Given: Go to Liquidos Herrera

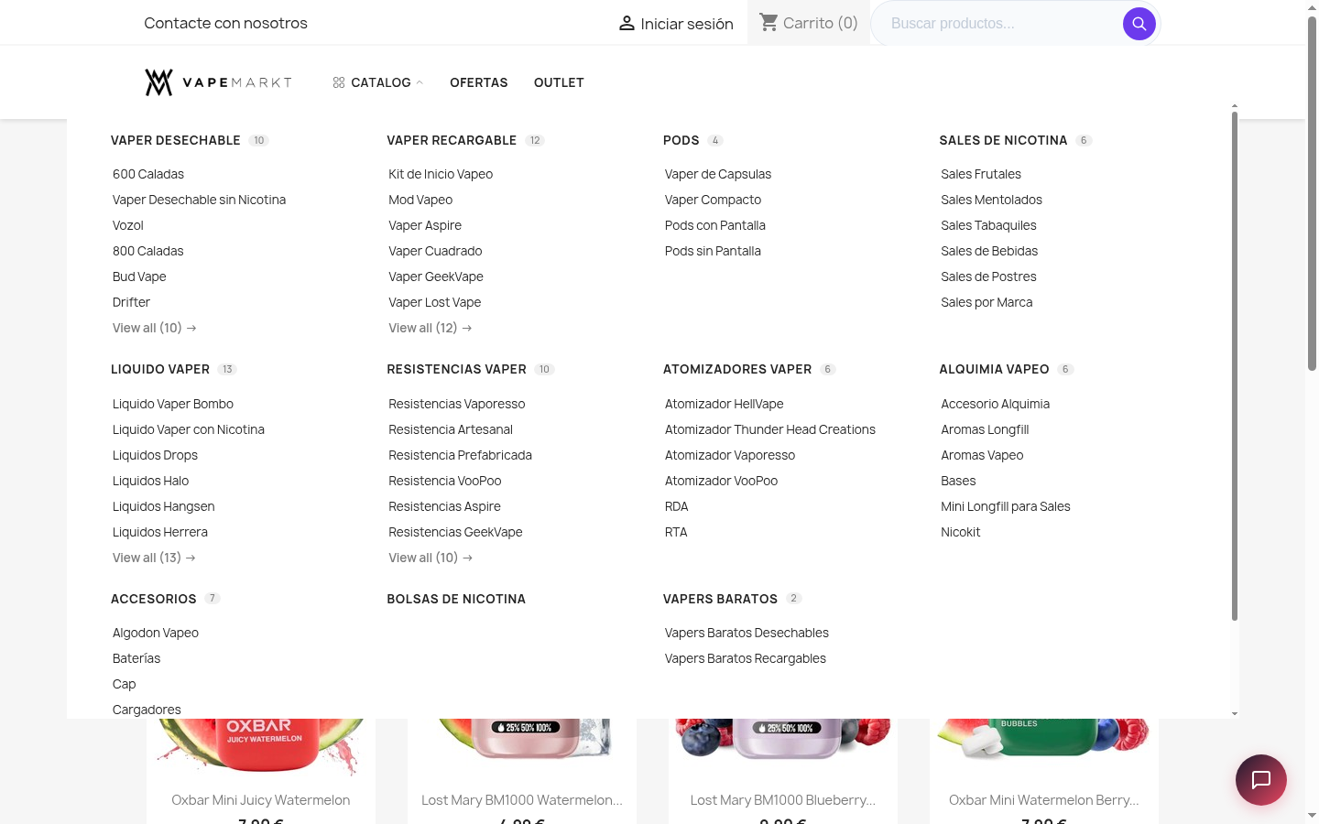Looking at the screenshot, I should (160, 532).
